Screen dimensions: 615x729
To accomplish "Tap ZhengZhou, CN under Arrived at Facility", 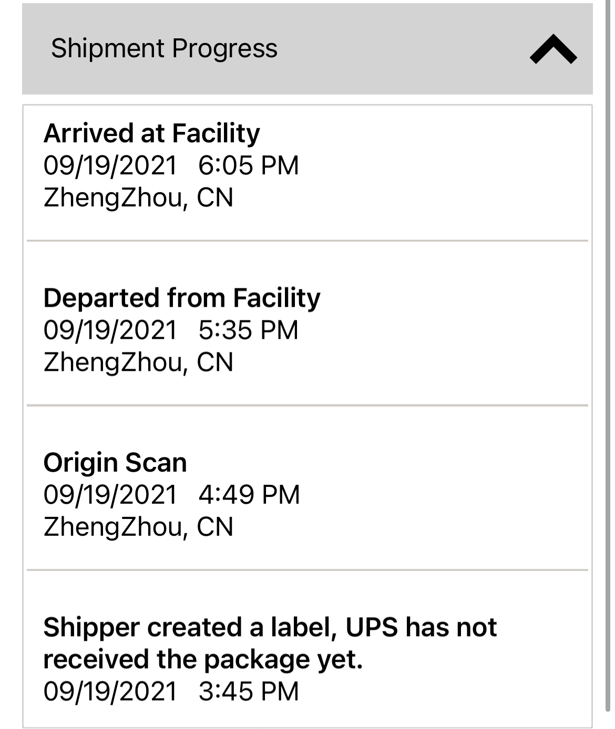I will tap(138, 198).
